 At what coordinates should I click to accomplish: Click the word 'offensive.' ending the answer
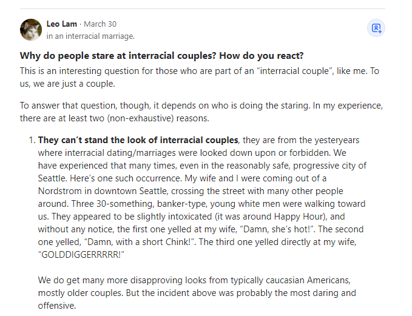[57, 306]
